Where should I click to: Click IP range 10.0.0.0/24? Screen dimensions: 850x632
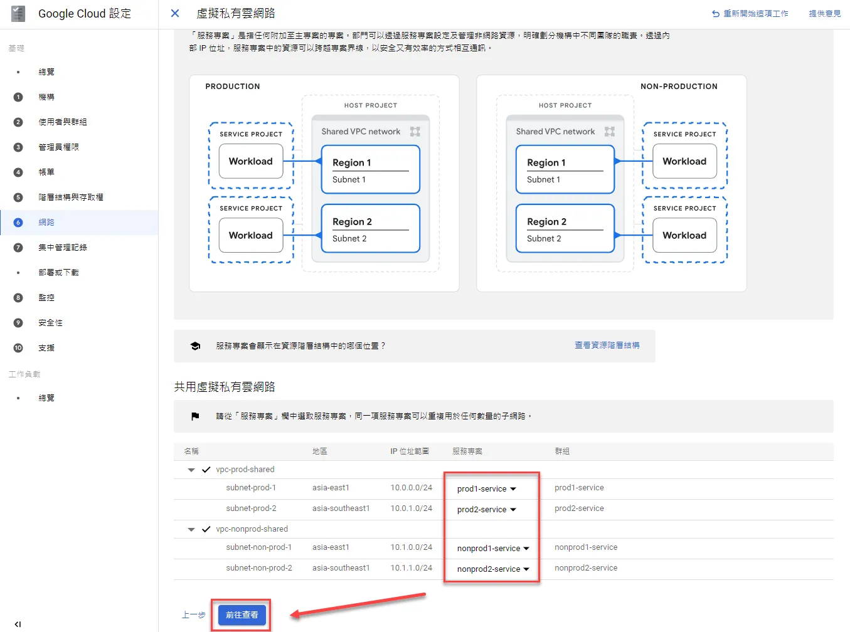[412, 488]
